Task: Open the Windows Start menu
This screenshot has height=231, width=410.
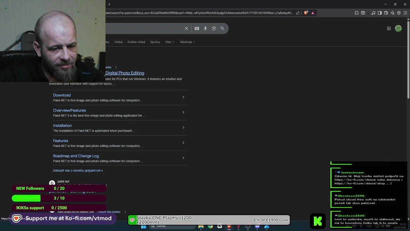Action: (x=143, y=227)
